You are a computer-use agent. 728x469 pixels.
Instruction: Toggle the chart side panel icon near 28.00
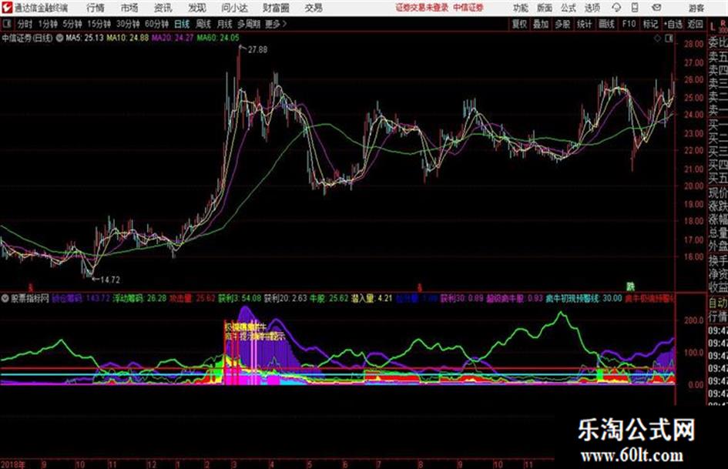(x=669, y=39)
